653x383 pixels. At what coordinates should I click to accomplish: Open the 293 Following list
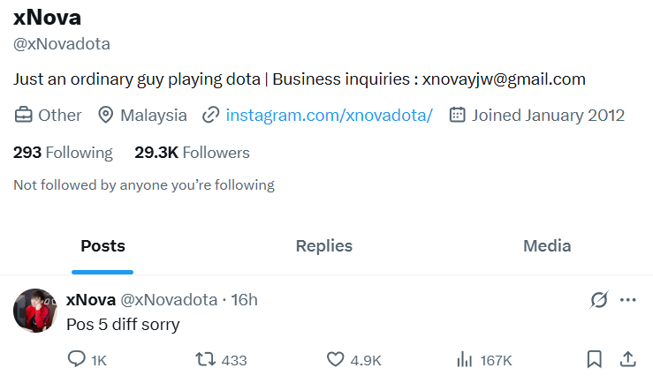pos(63,153)
